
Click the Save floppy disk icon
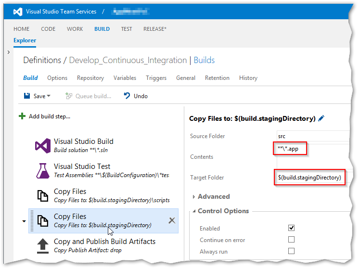point(27,96)
